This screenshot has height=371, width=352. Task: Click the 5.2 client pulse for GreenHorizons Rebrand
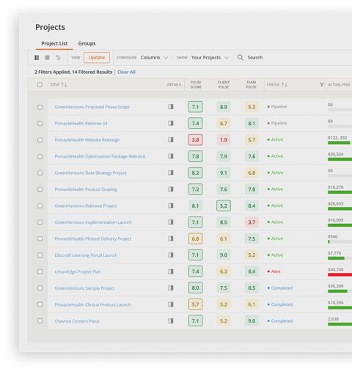coord(224,206)
